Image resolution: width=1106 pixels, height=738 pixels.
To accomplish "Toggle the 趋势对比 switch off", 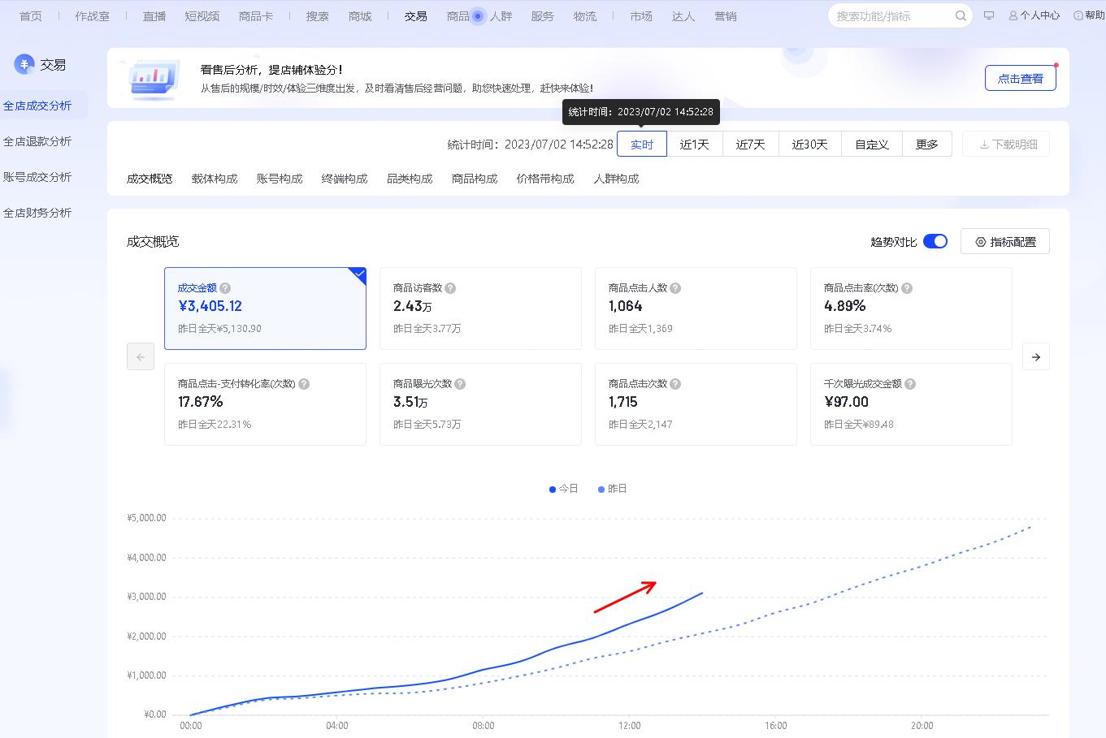I will 935,240.
